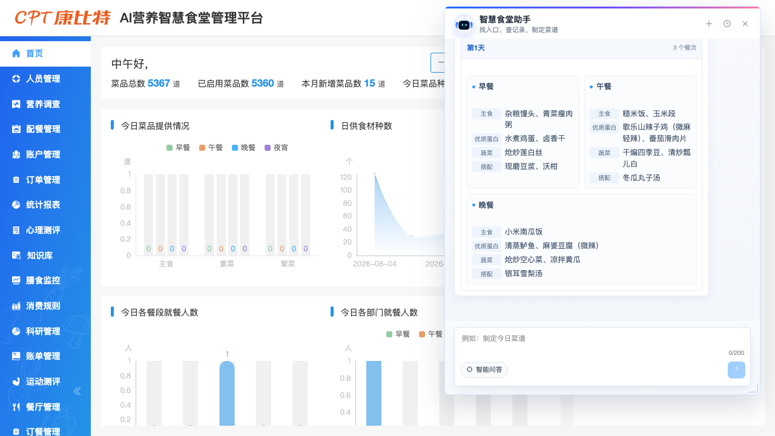Expand the 第1天 menu header
The height and width of the screenshot is (436, 775).
(x=581, y=48)
